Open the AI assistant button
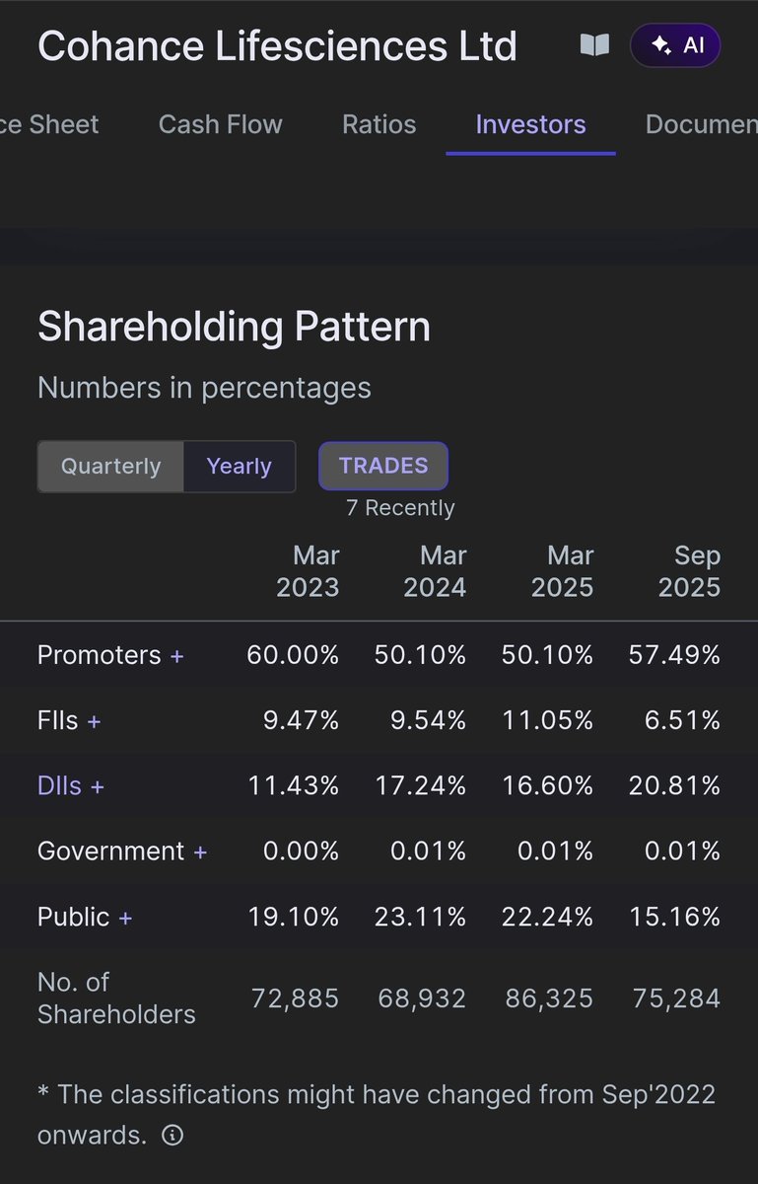The width and height of the screenshot is (758, 1184). (x=675, y=45)
